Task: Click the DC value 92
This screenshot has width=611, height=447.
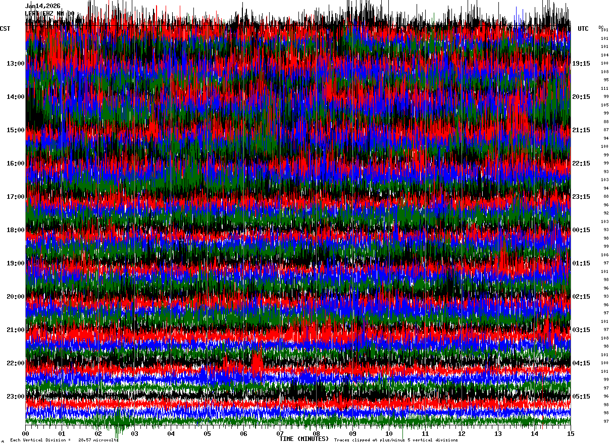Action: click(x=606, y=213)
